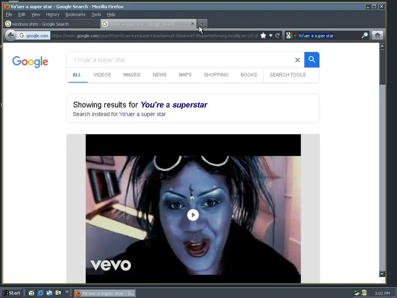Image resolution: width=397 pixels, height=298 pixels.
Task: Click the network system tray icon
Action: (x=357, y=293)
